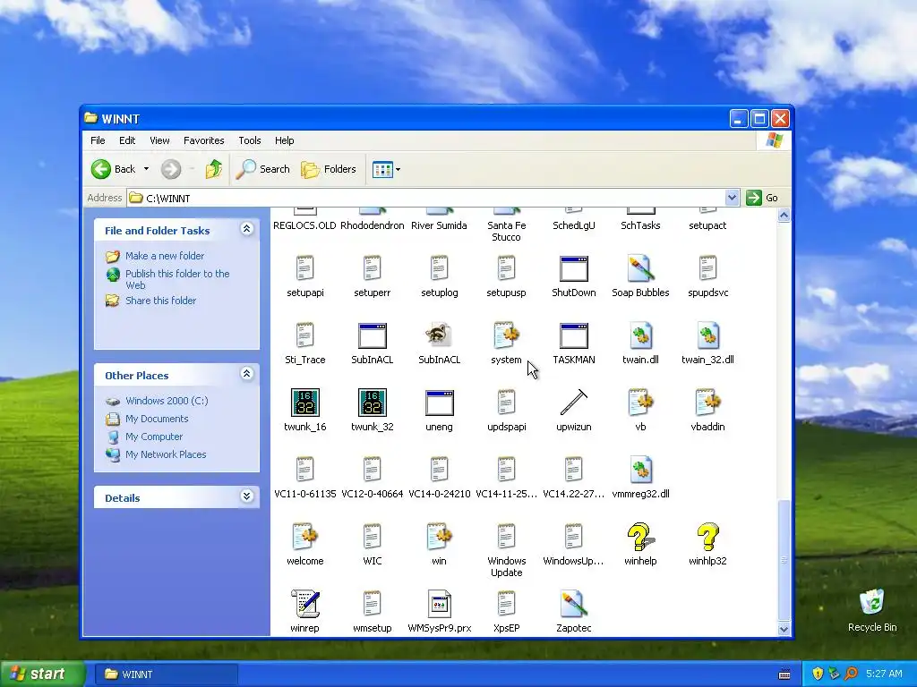The width and height of the screenshot is (917, 687).
Task: Expand the Details panel
Action: [247, 496]
